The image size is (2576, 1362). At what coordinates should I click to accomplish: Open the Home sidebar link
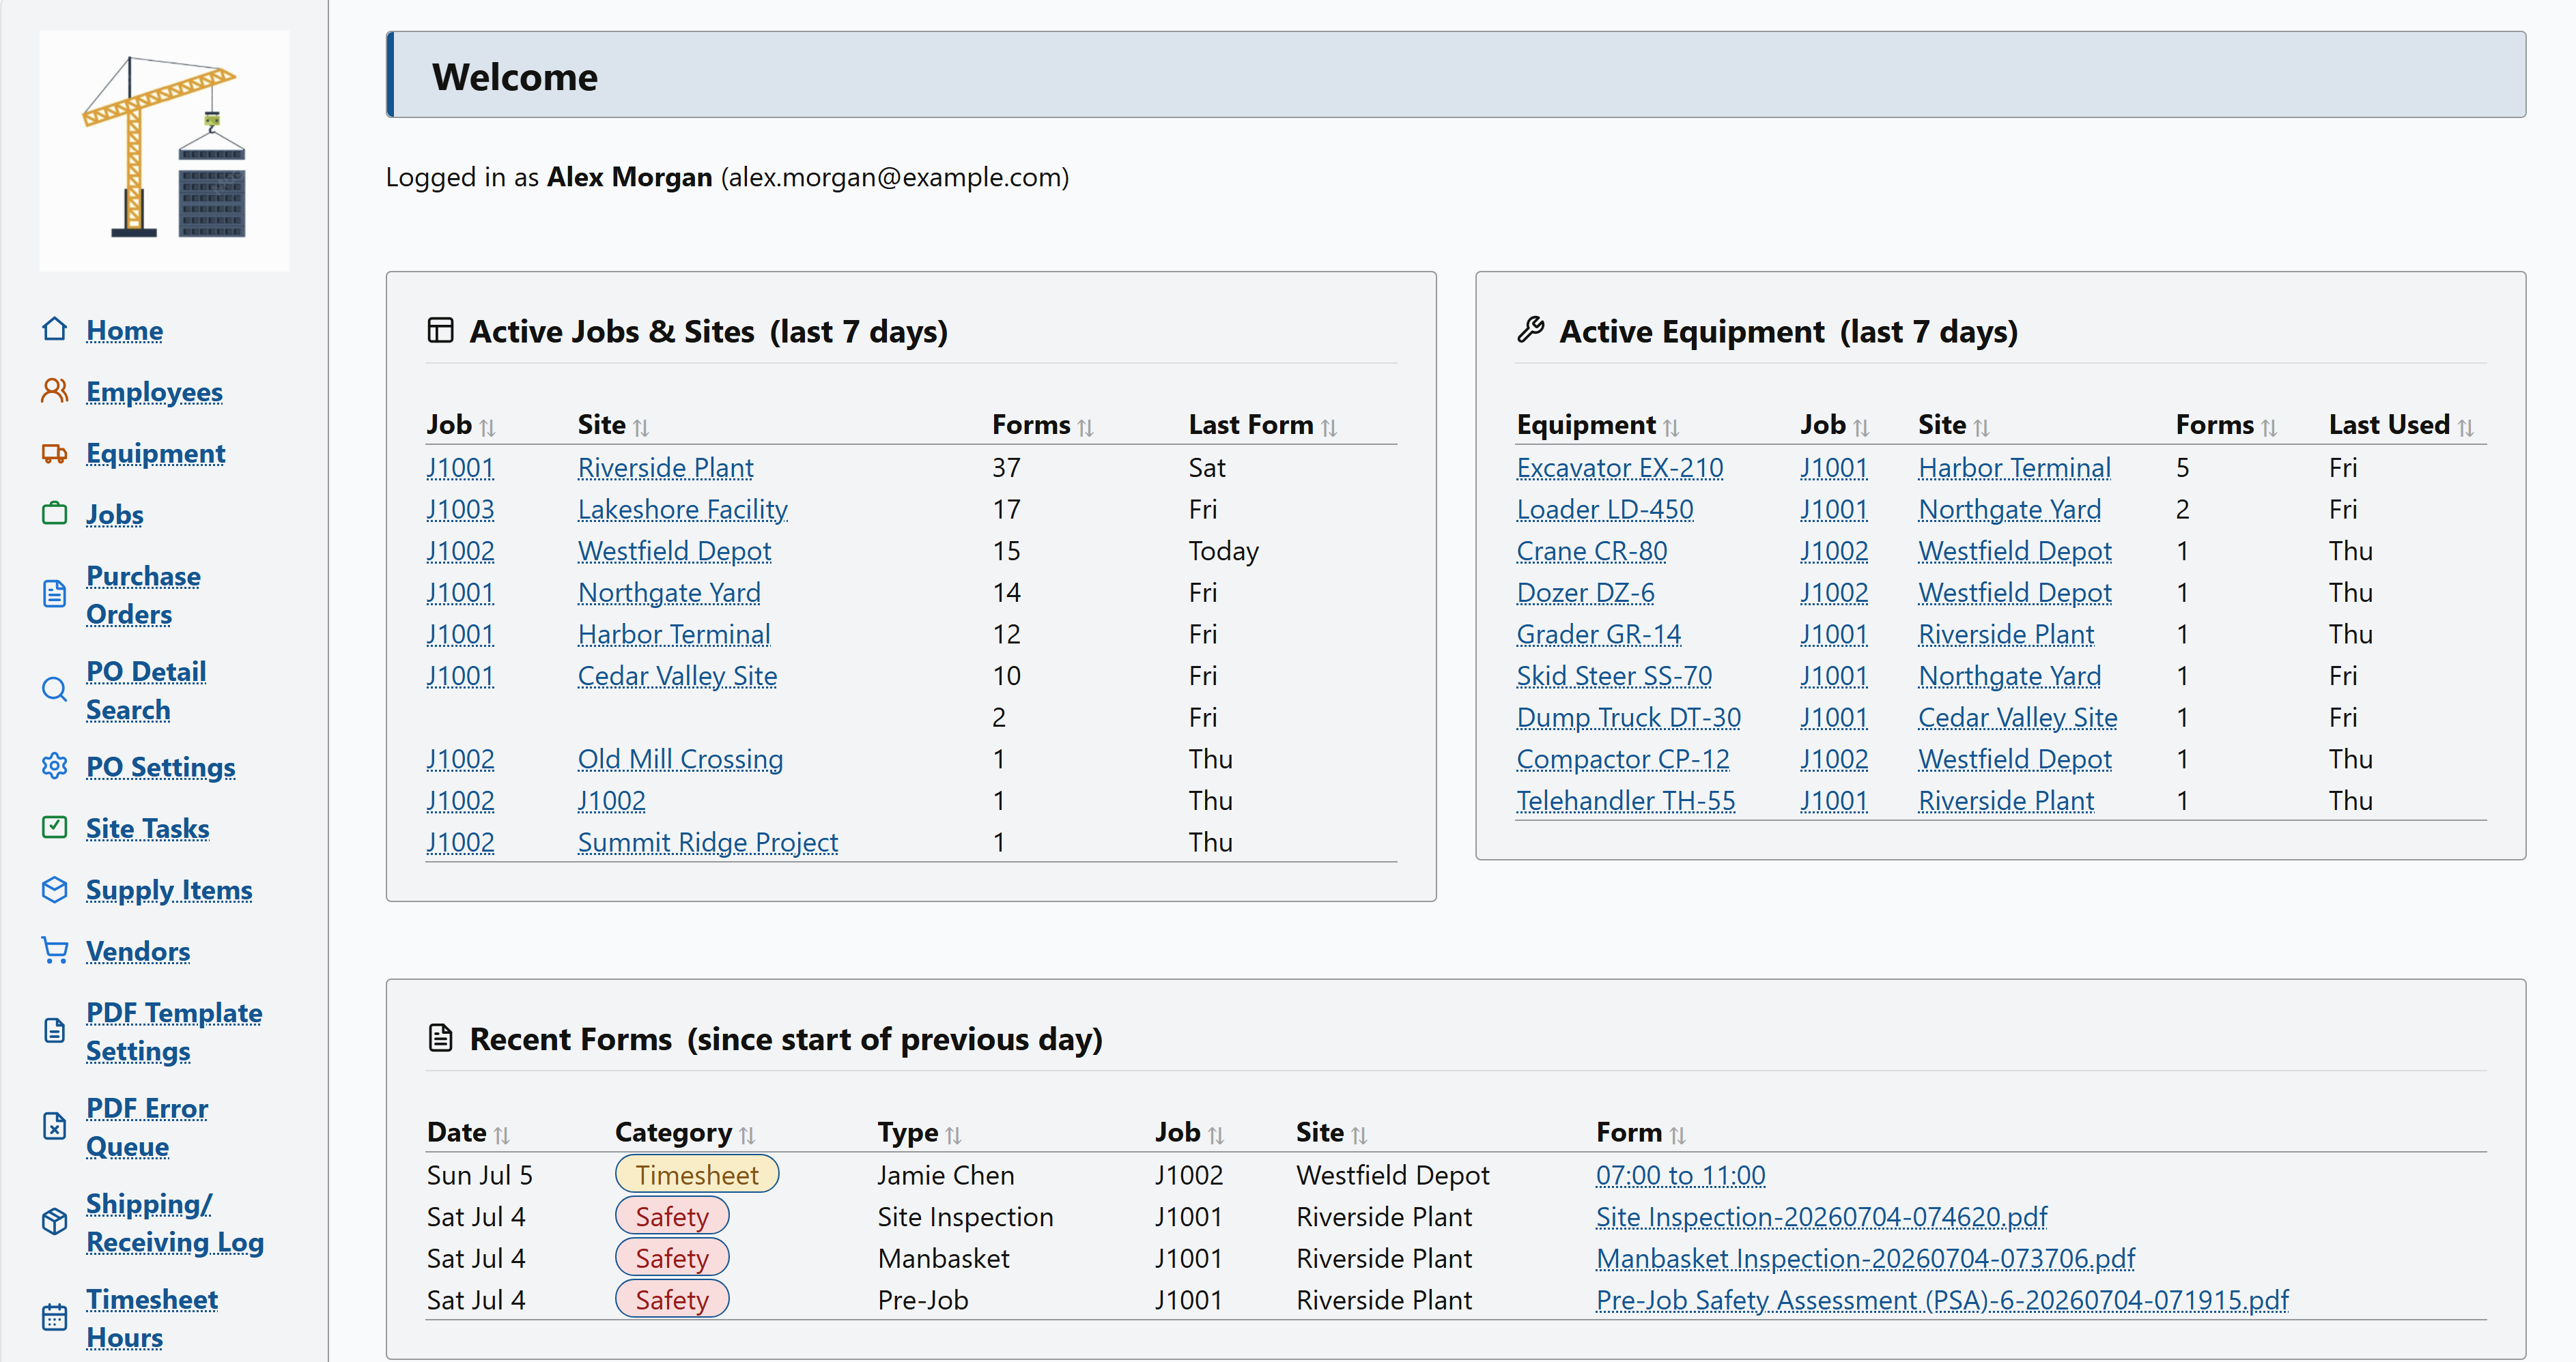pos(125,331)
